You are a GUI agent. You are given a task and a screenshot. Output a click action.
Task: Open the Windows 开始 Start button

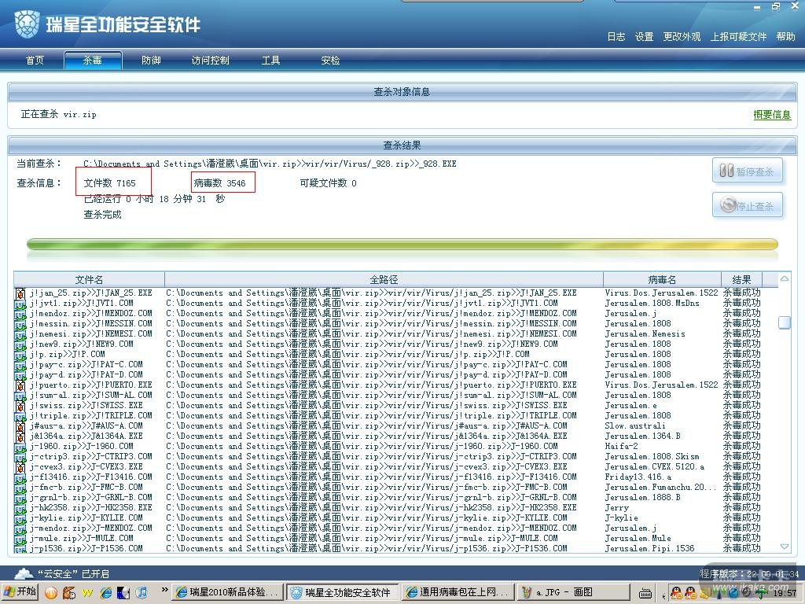click(20, 591)
